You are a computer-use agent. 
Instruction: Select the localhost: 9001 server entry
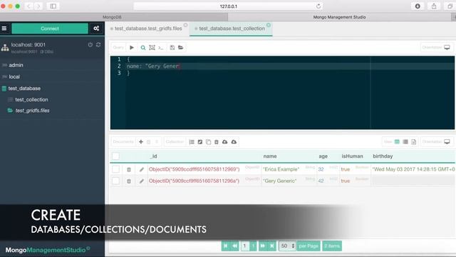[28, 44]
